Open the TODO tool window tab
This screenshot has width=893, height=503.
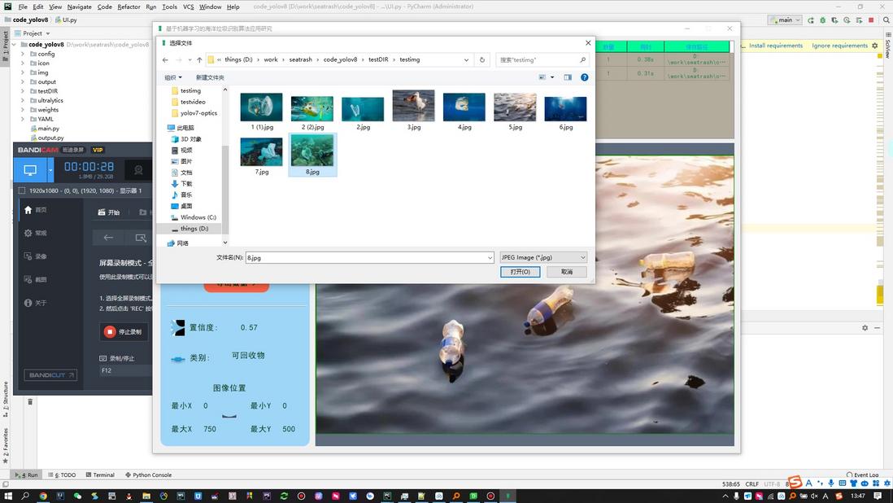tap(63, 475)
